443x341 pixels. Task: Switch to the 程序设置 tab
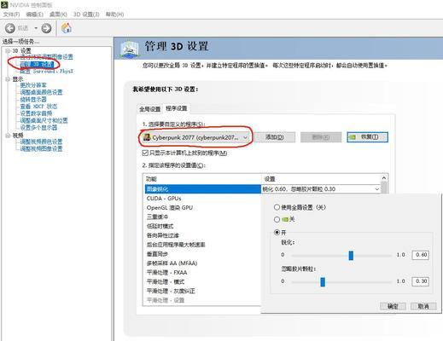pos(177,108)
